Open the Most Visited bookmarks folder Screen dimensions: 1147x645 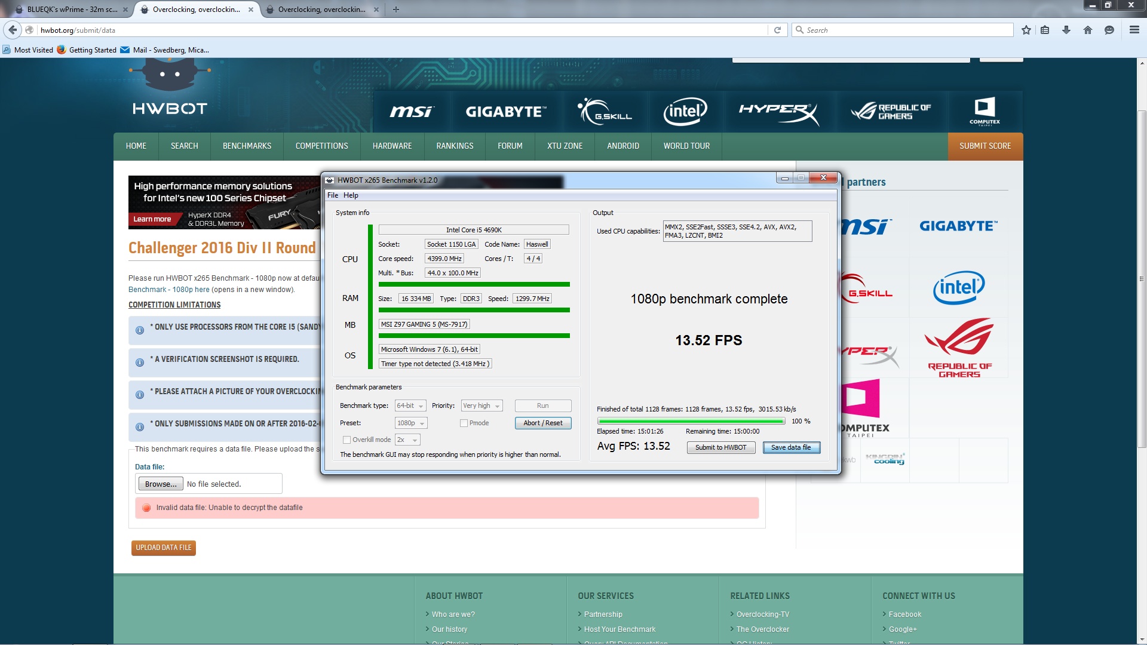pos(28,50)
